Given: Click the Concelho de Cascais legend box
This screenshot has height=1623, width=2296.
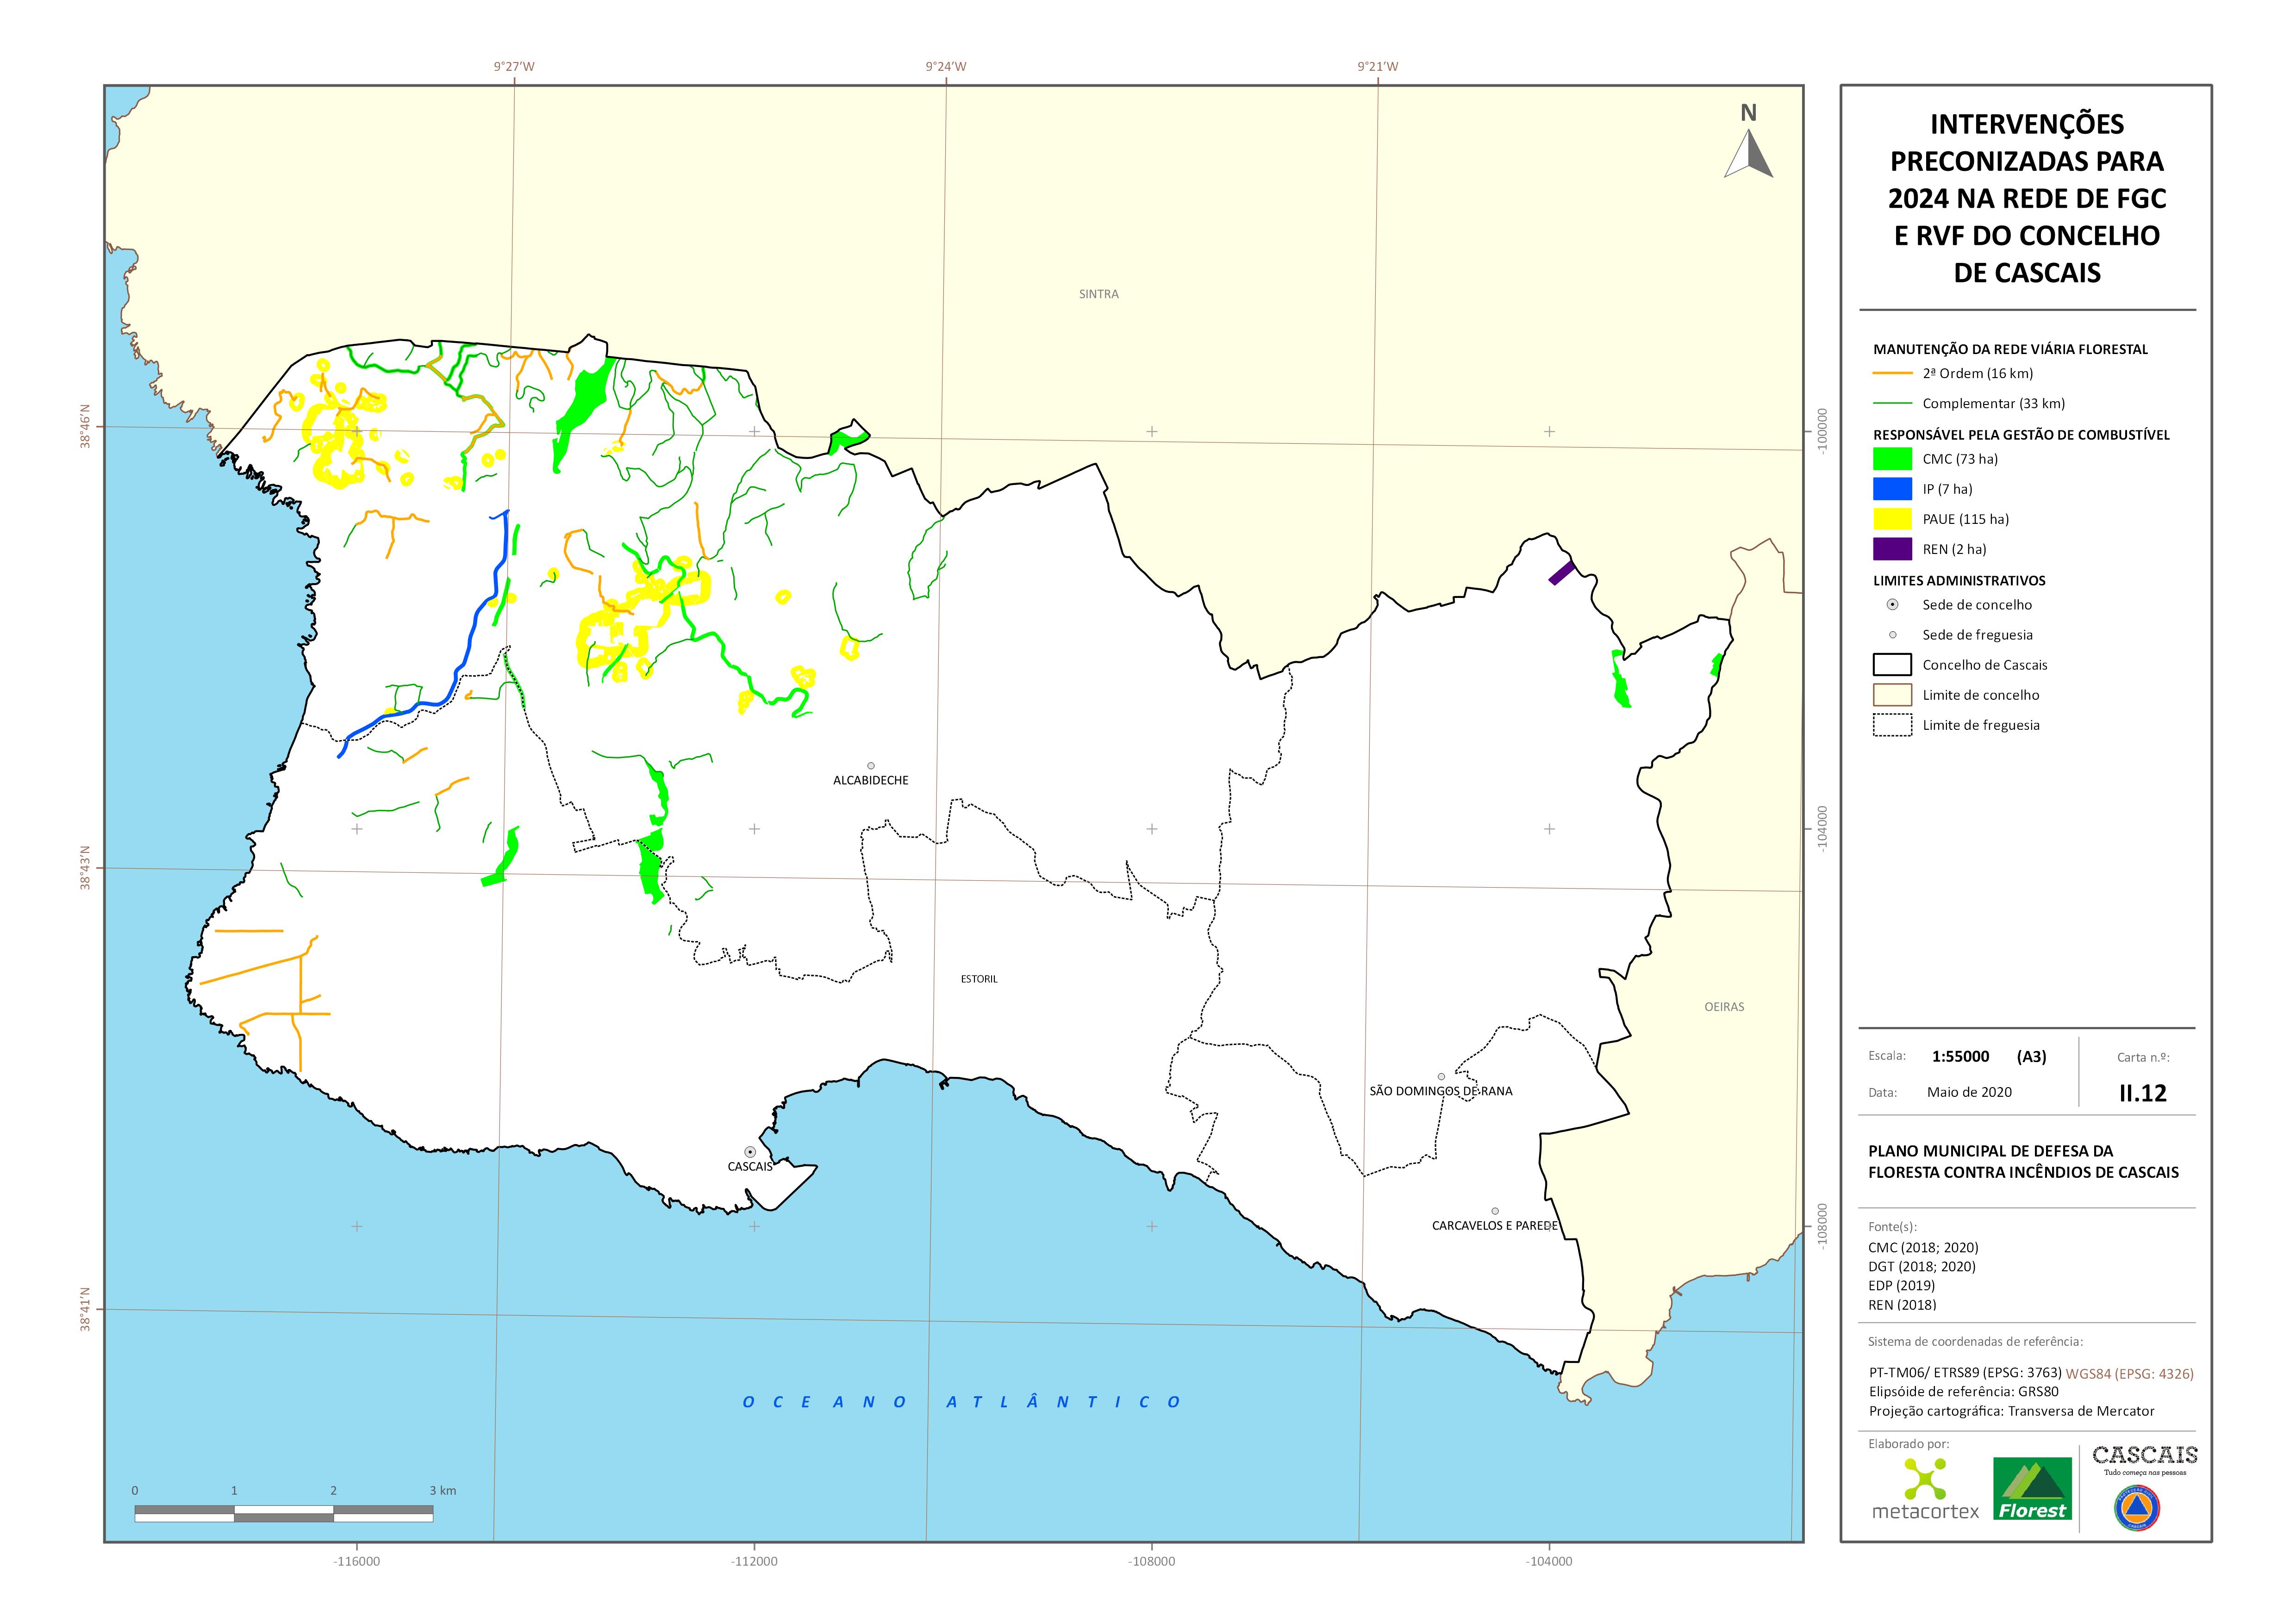Looking at the screenshot, I should [x=1892, y=665].
